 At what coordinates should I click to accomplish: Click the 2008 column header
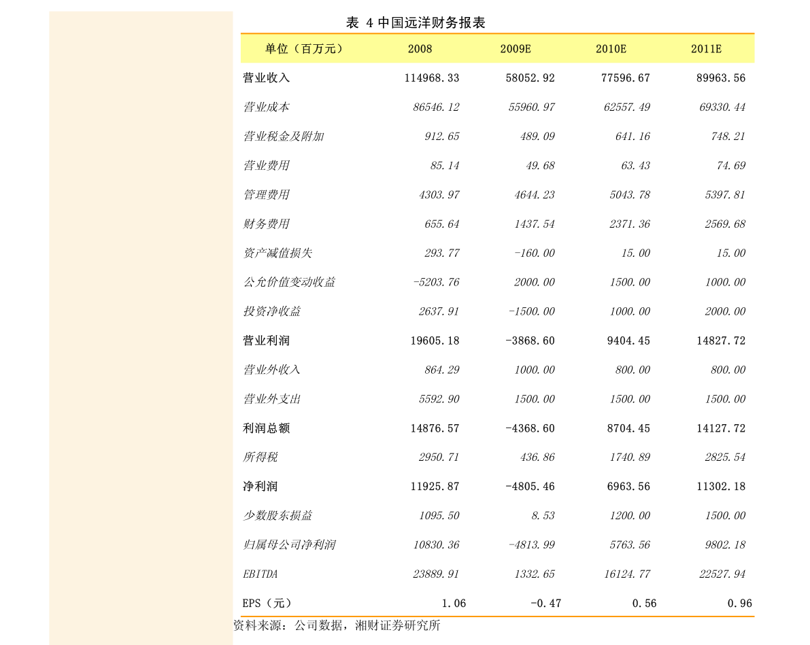click(x=420, y=49)
